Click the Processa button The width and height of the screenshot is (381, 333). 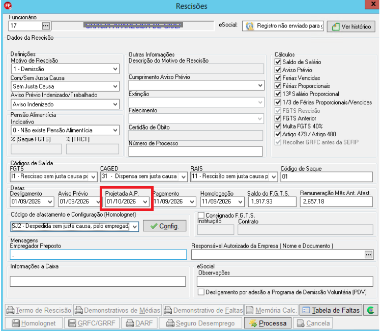(x=268, y=323)
